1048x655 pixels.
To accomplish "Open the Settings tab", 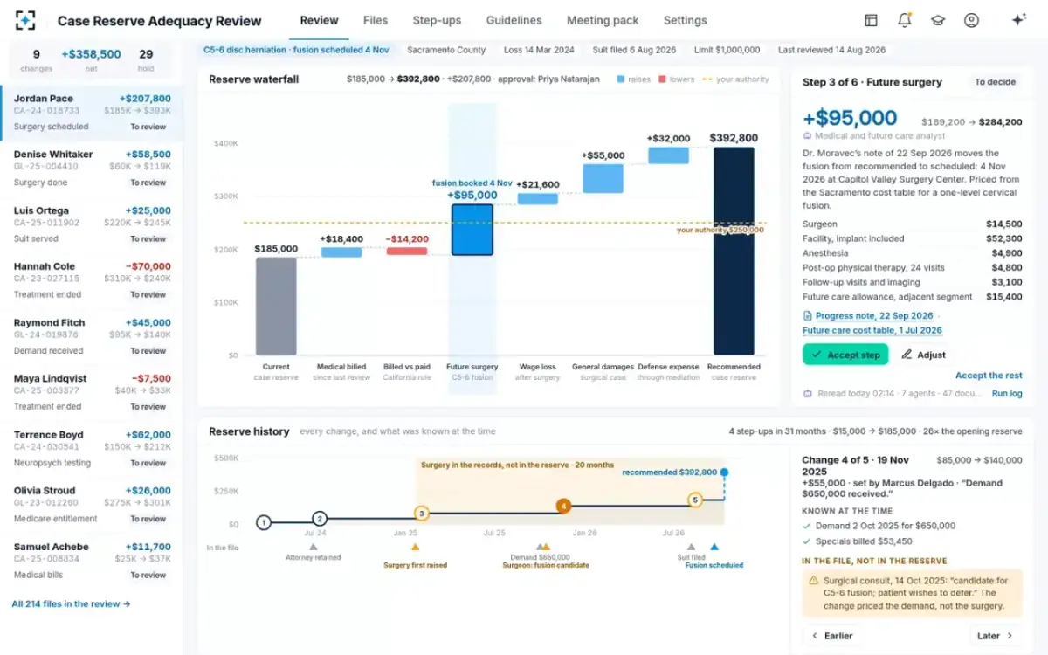I will [686, 20].
